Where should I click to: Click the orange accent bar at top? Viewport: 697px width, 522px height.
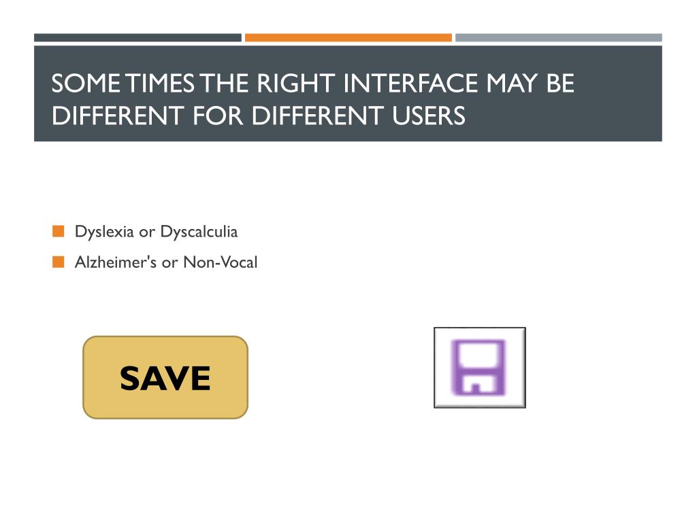348,38
